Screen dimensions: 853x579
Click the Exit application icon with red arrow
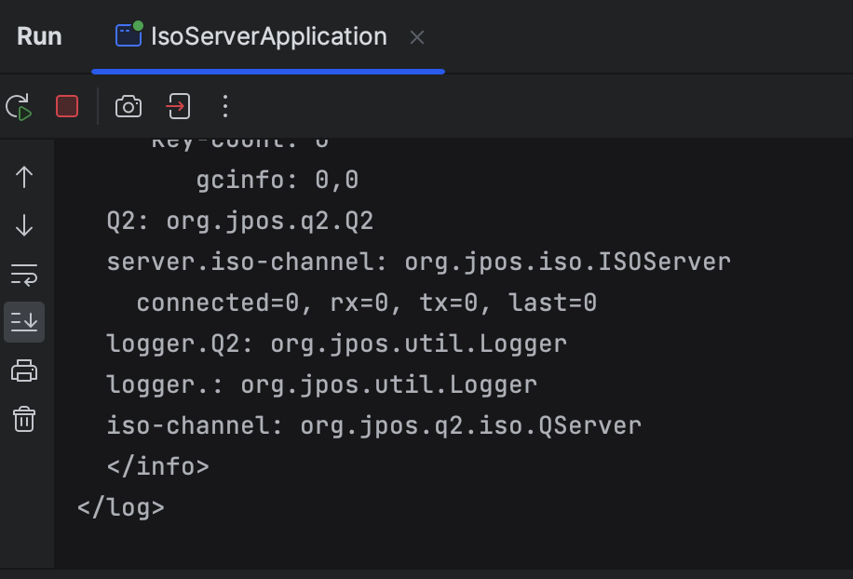[x=178, y=106]
